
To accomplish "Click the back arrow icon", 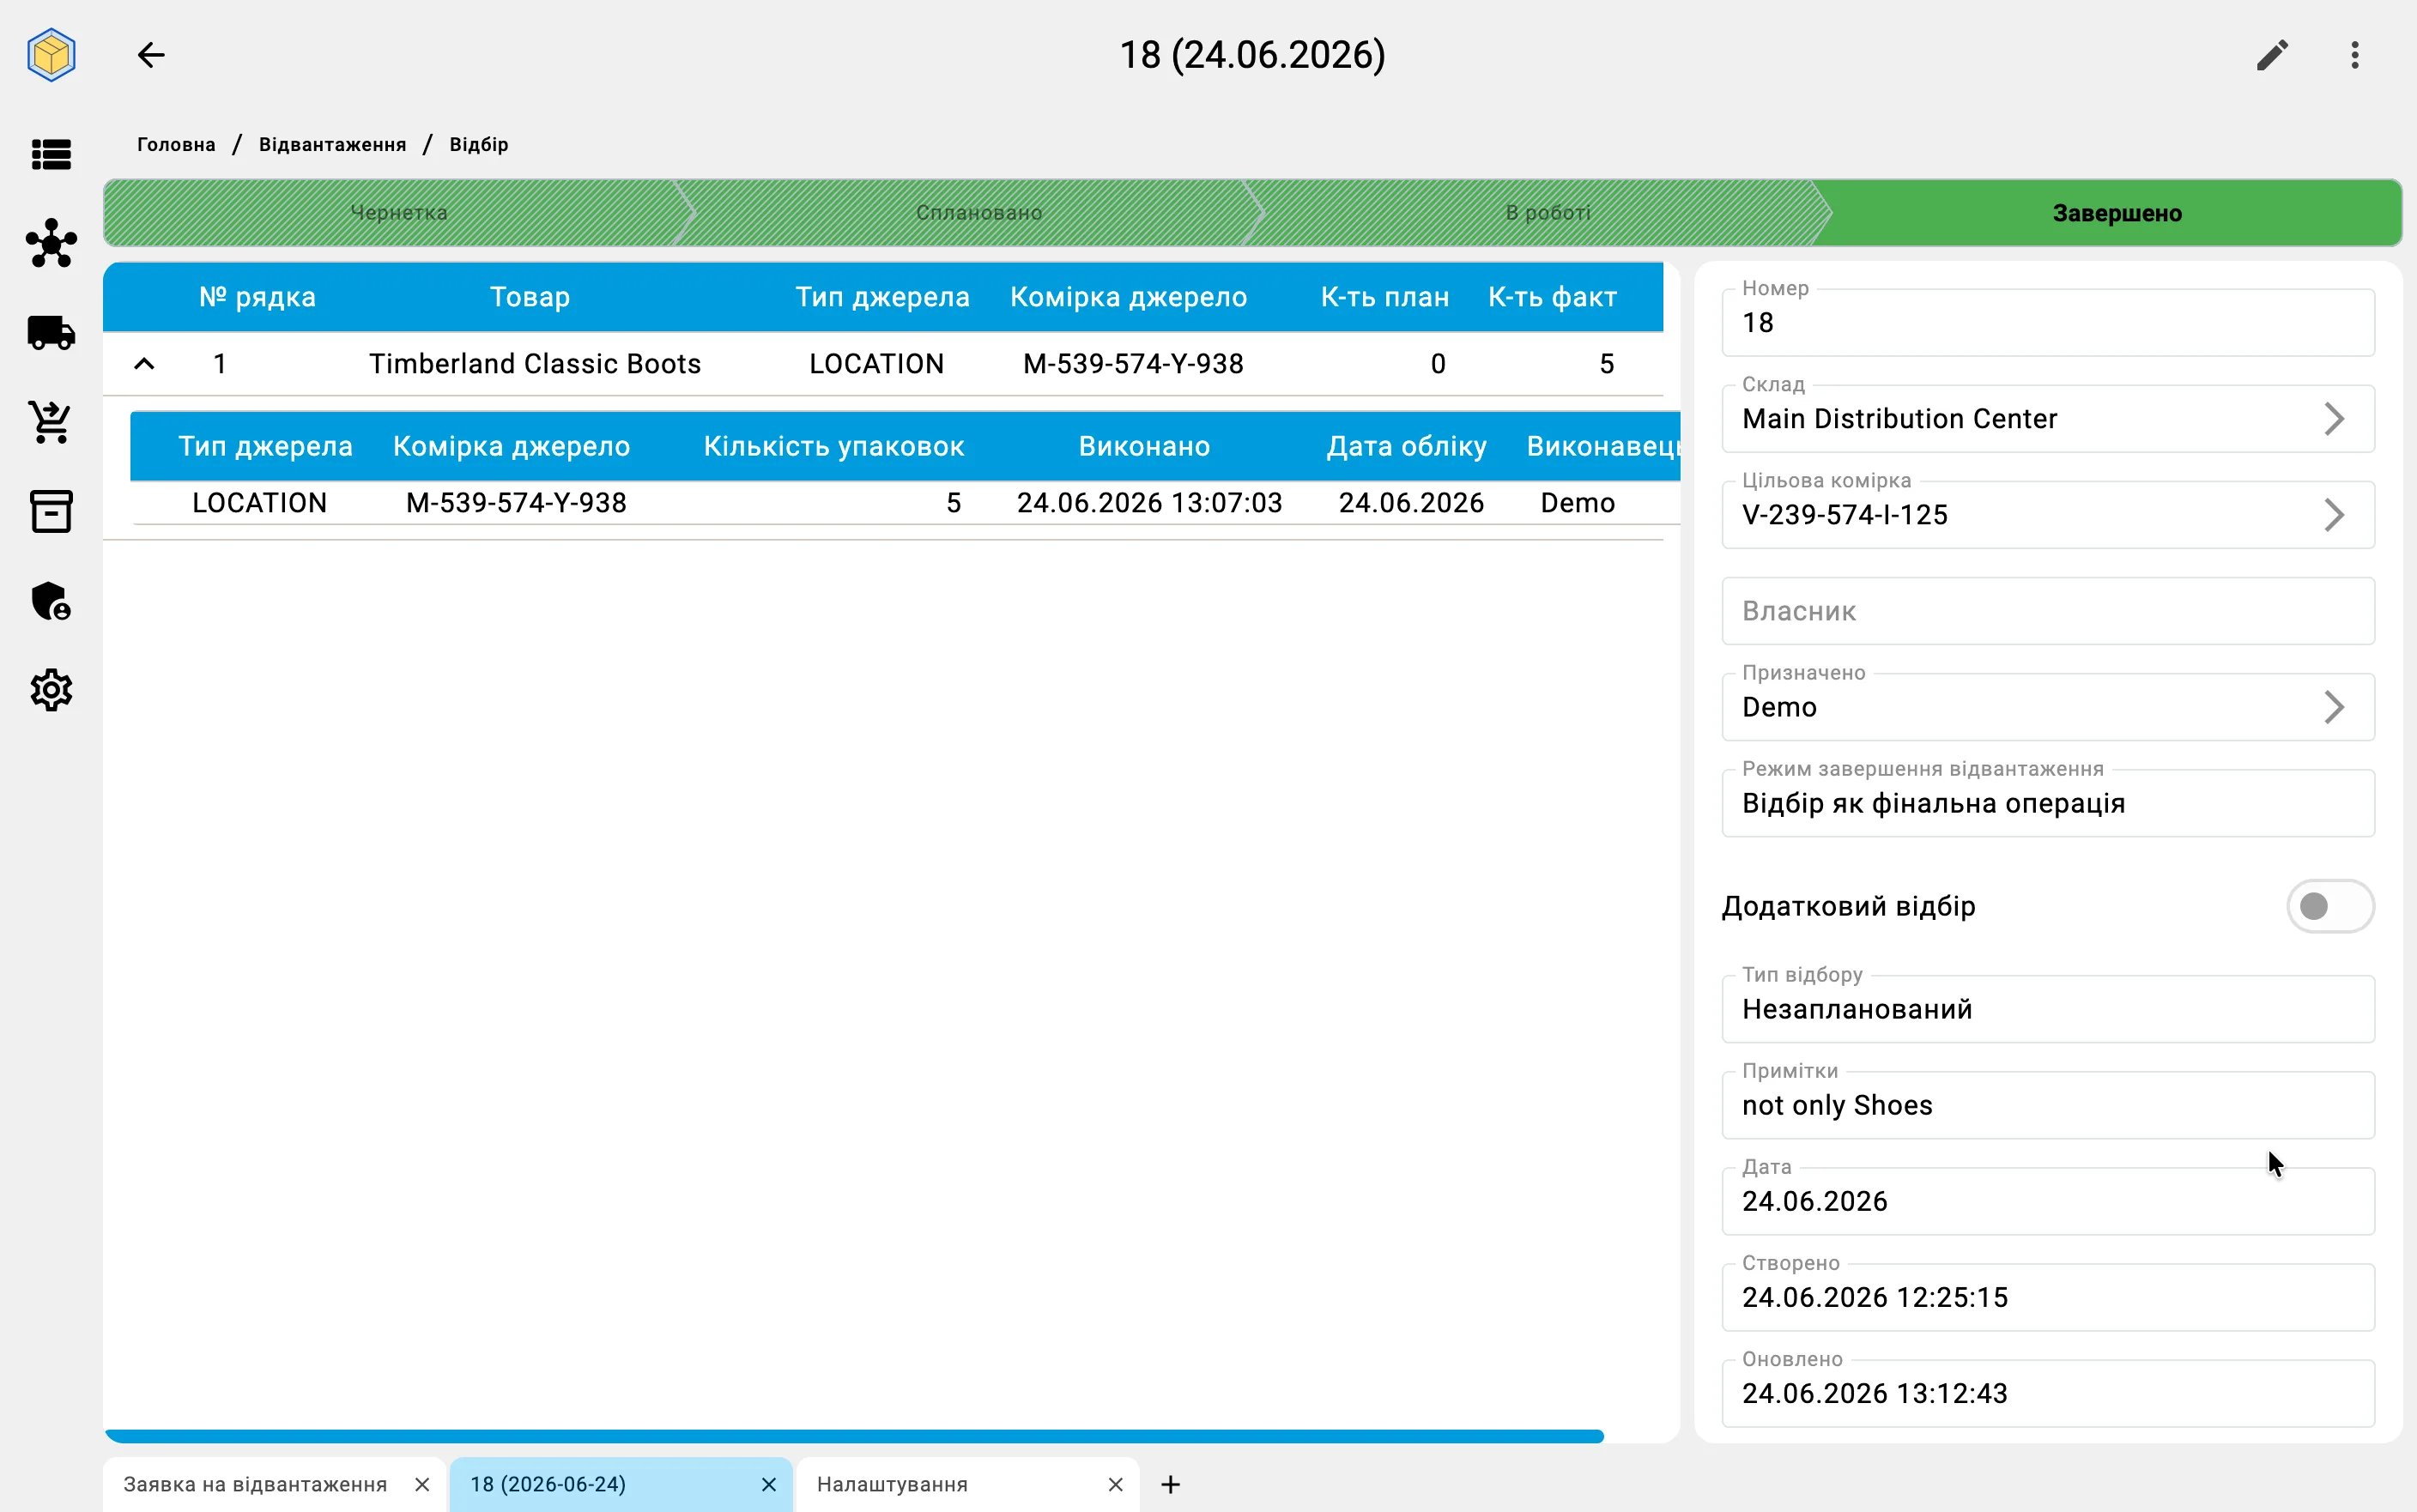I will point(151,55).
